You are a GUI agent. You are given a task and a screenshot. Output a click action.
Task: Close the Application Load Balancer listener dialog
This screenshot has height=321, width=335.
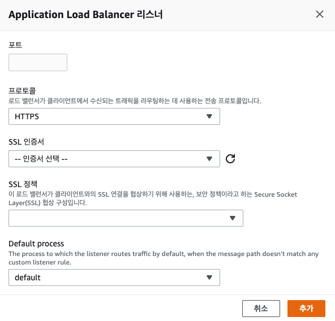click(x=320, y=14)
